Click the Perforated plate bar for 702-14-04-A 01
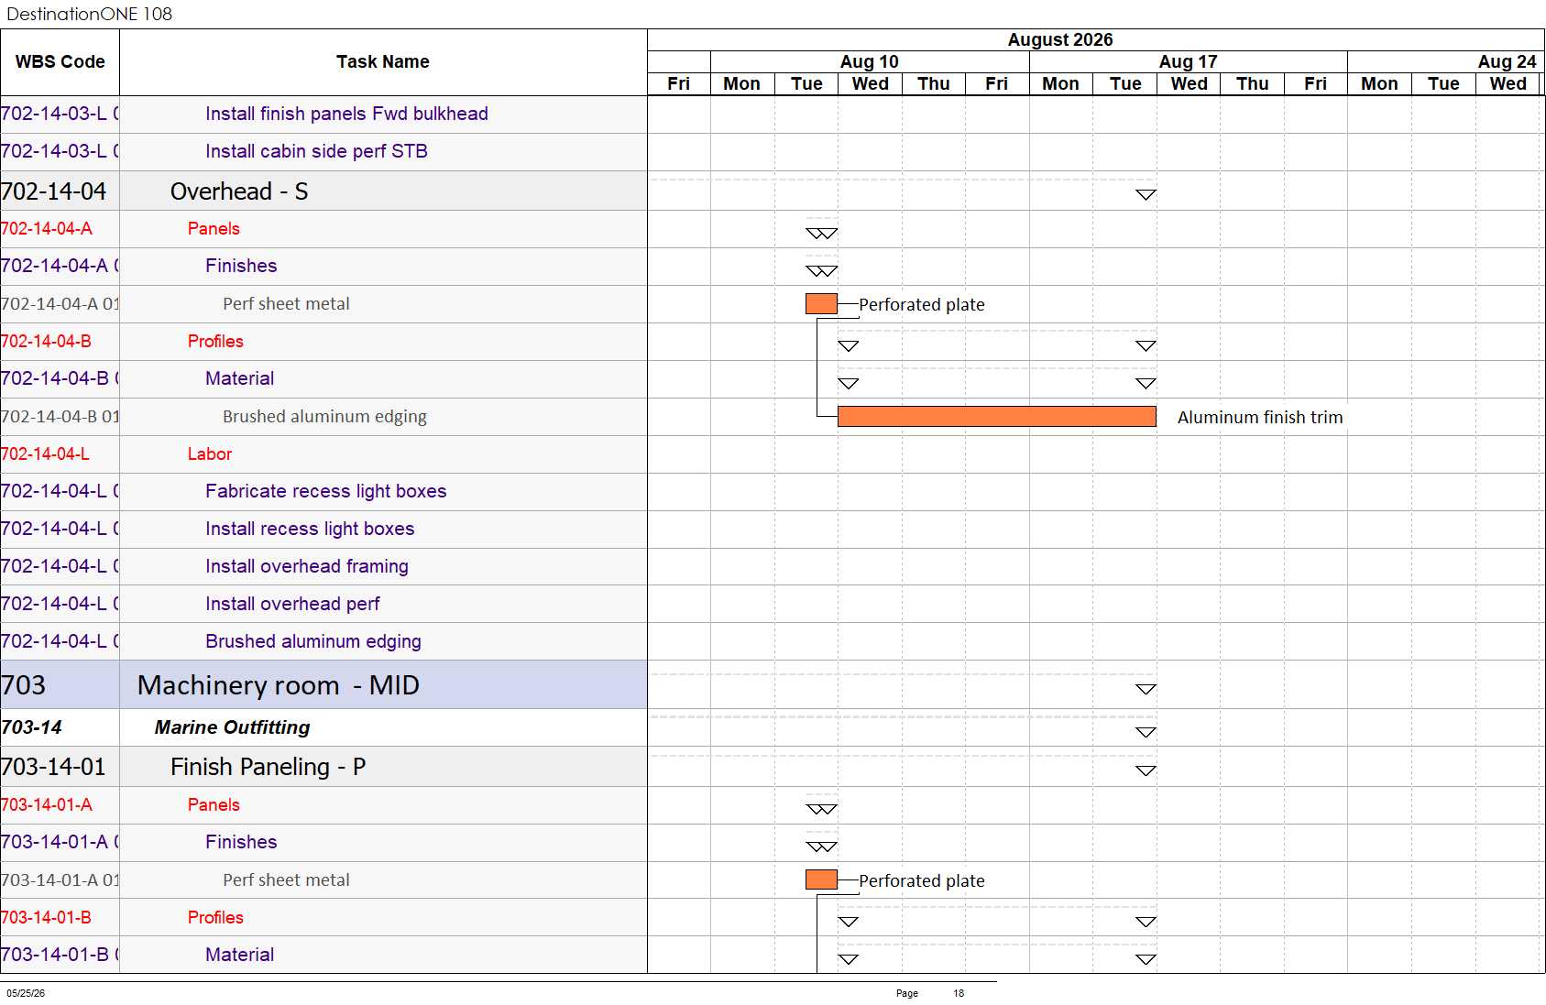 [821, 304]
